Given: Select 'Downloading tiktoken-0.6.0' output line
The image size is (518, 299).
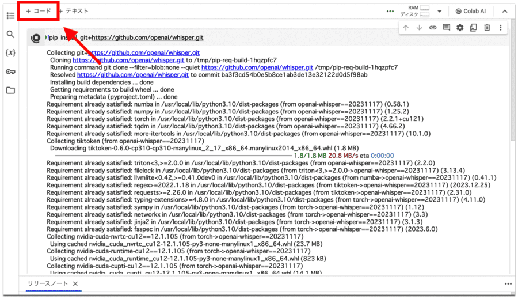Looking at the screenshot, I should point(204,148).
